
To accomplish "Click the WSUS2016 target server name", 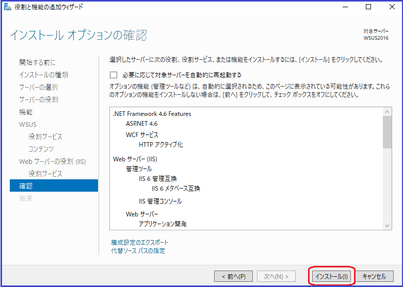I will [x=376, y=38].
